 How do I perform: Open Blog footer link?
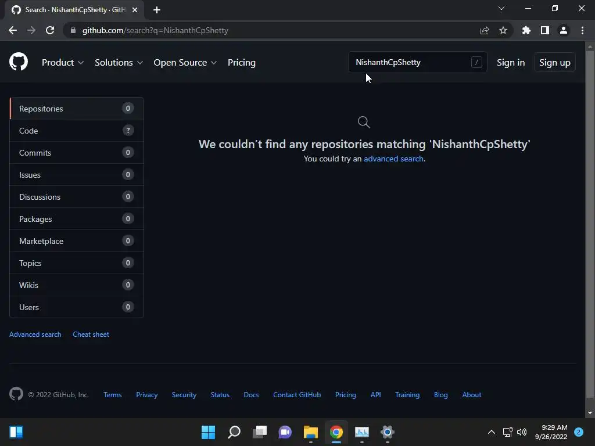[441, 395]
